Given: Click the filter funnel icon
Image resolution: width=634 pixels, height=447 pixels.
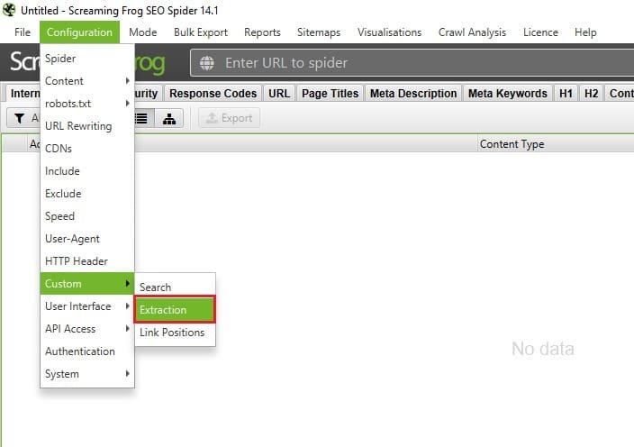Looking at the screenshot, I should pos(20,118).
